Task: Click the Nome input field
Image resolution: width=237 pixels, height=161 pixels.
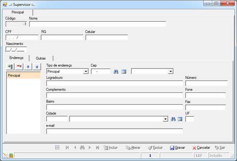Action: coord(97,24)
